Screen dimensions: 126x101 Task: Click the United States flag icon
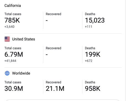coord(7,39)
